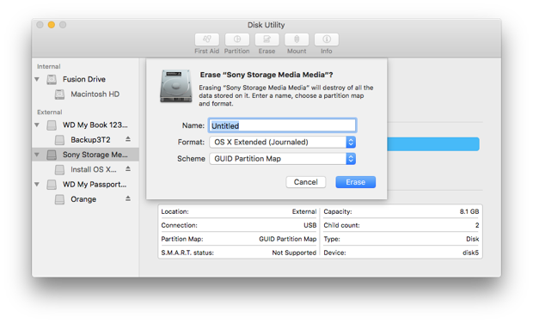Image resolution: width=533 pixels, height=323 pixels.
Task: Select the WD My Passport disk icon
Action: [52, 185]
